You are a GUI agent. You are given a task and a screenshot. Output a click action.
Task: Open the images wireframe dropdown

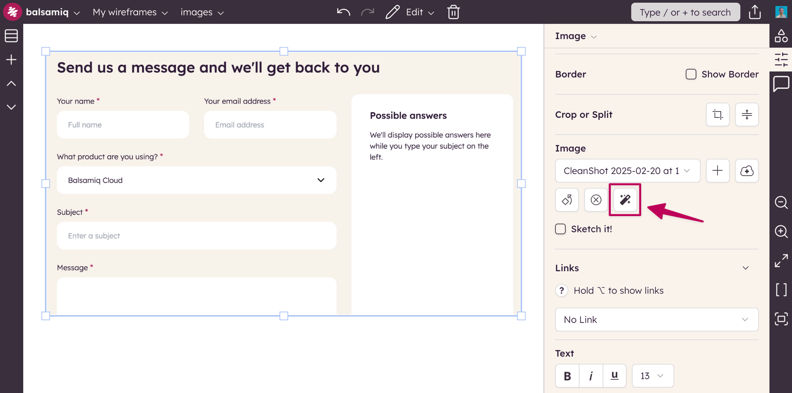(202, 12)
